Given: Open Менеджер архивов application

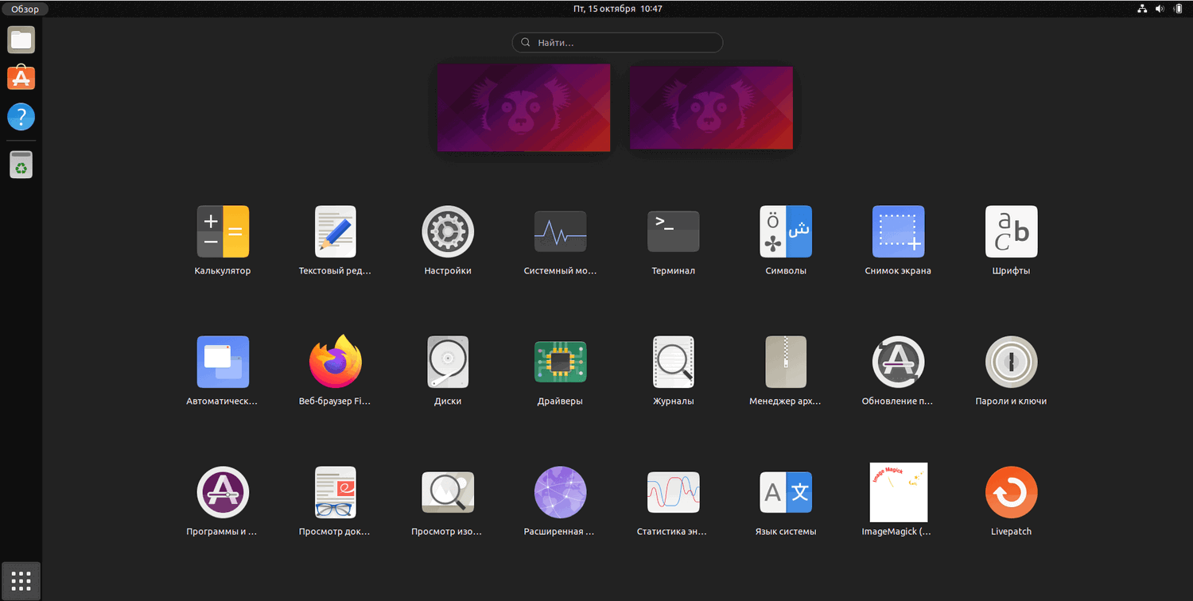Looking at the screenshot, I should click(786, 362).
